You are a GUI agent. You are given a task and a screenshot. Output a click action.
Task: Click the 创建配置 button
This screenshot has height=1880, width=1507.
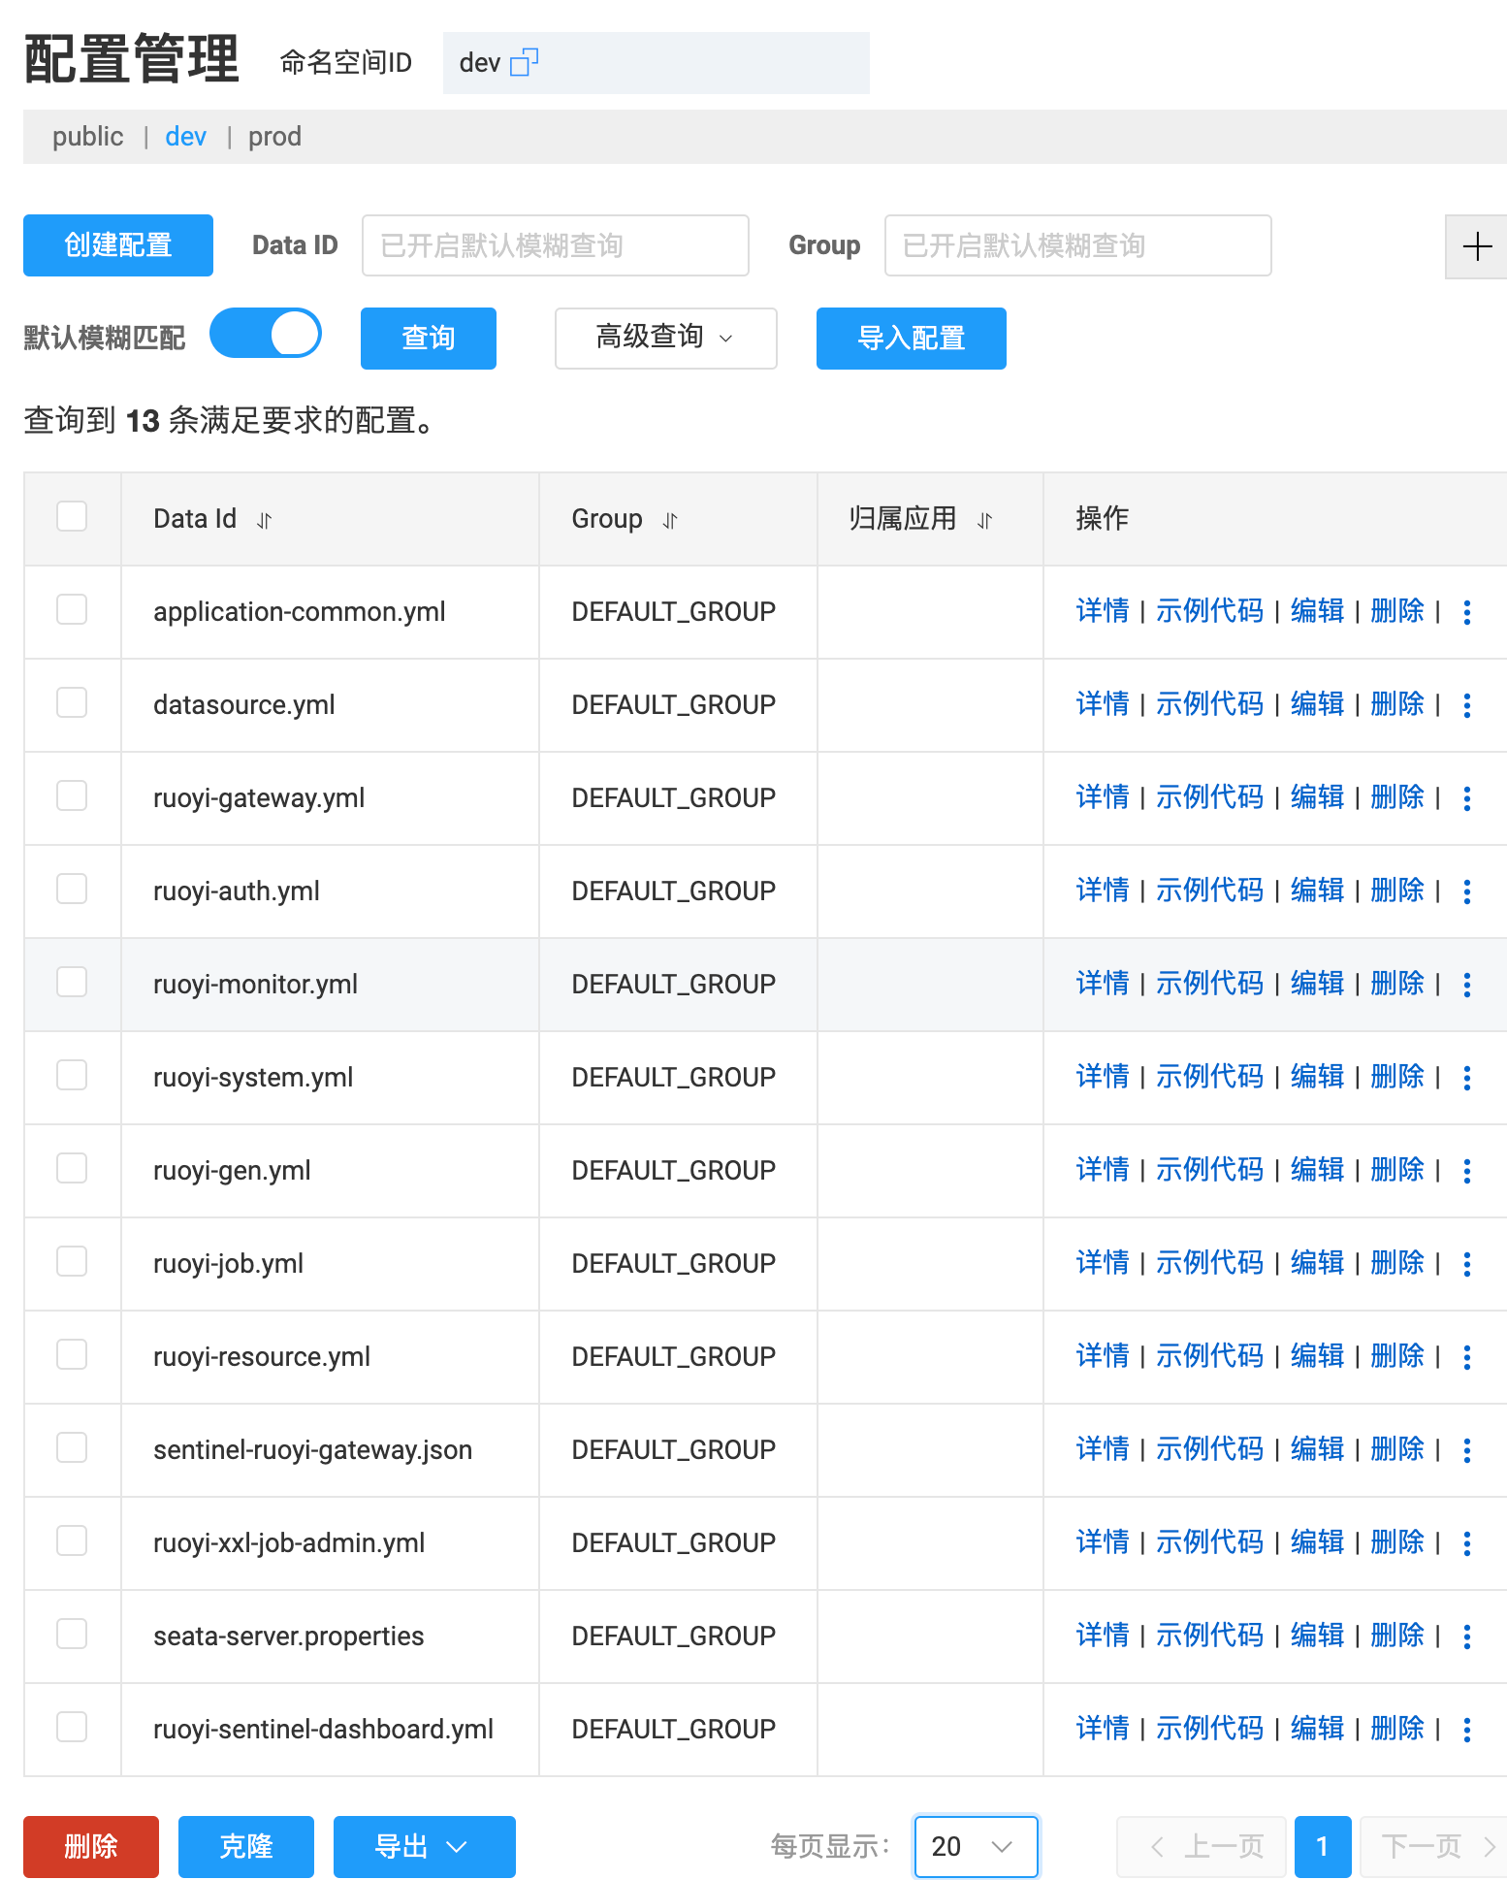coord(118,245)
